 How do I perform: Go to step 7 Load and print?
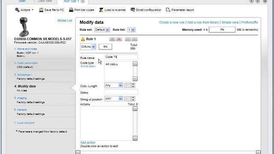pyautogui.click(x=24, y=123)
